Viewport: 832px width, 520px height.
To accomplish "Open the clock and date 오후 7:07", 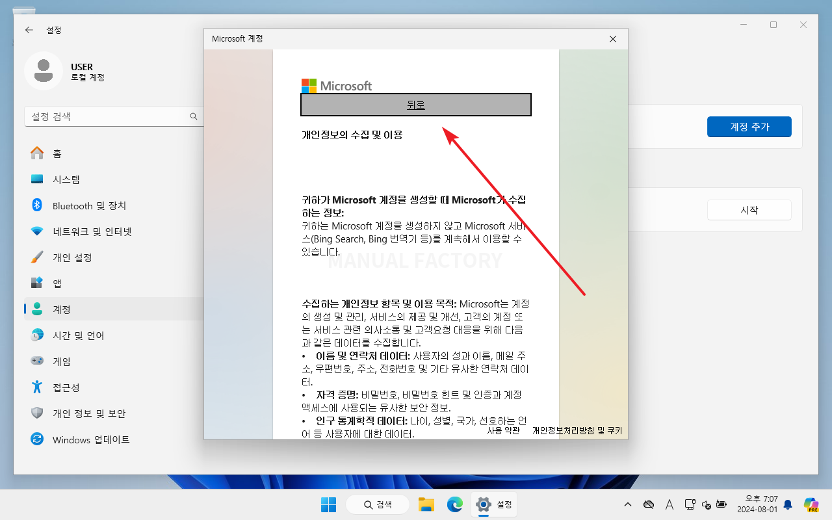I will tap(756, 504).
